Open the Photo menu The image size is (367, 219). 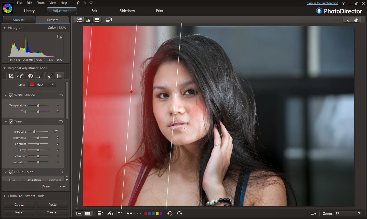pos(41,3)
